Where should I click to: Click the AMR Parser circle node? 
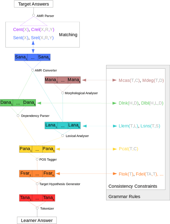[x=33, y=15]
